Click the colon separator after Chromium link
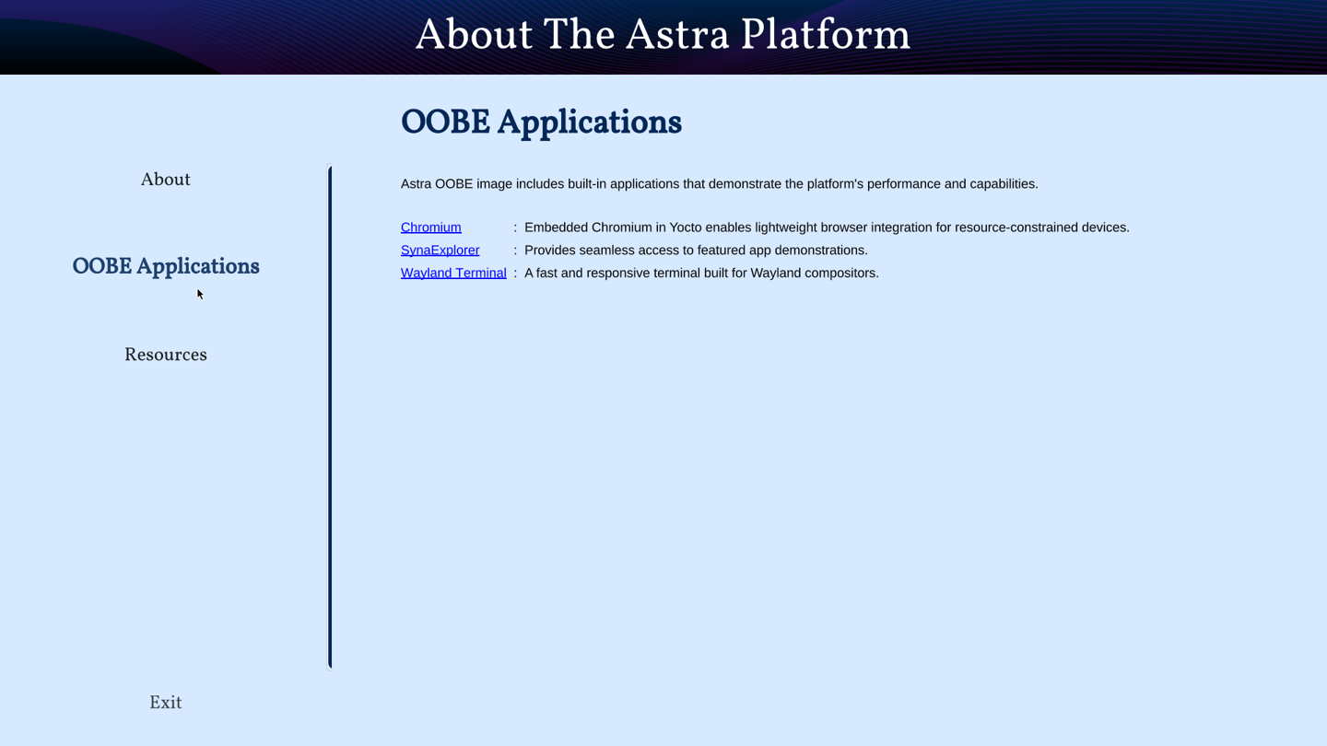This screenshot has width=1327, height=746. [x=515, y=227]
